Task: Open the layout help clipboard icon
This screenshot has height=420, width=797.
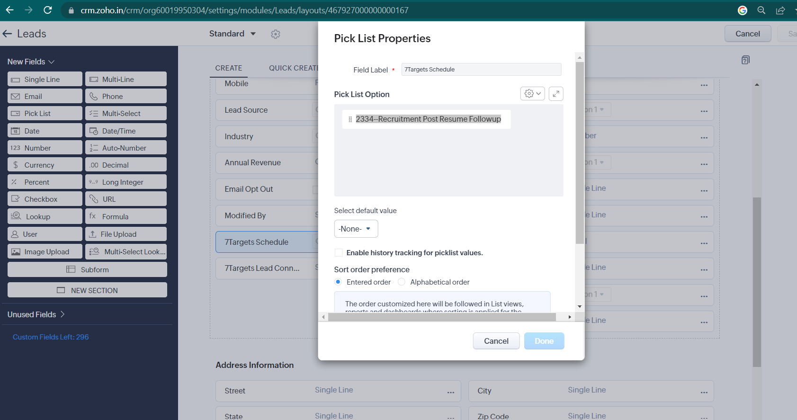Action: (745, 60)
